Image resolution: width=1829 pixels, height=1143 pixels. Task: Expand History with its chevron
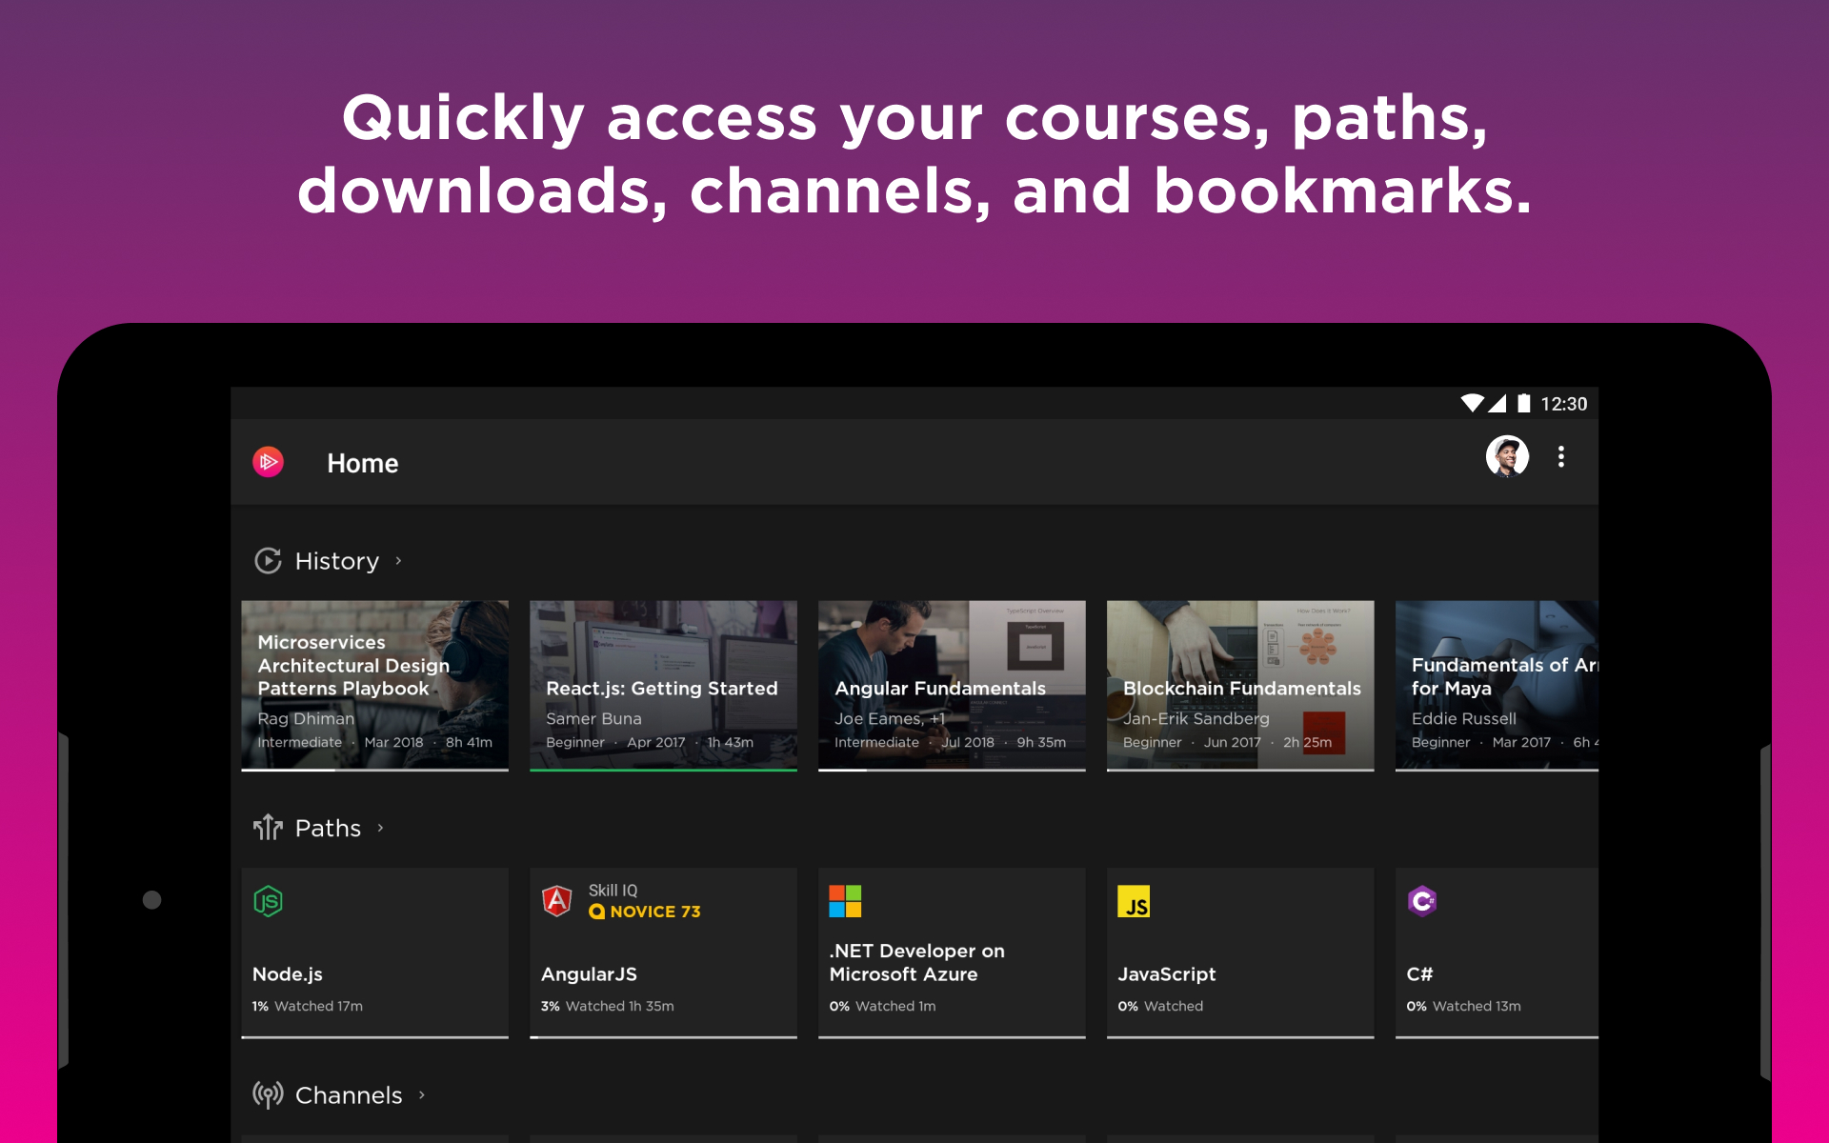[398, 561]
